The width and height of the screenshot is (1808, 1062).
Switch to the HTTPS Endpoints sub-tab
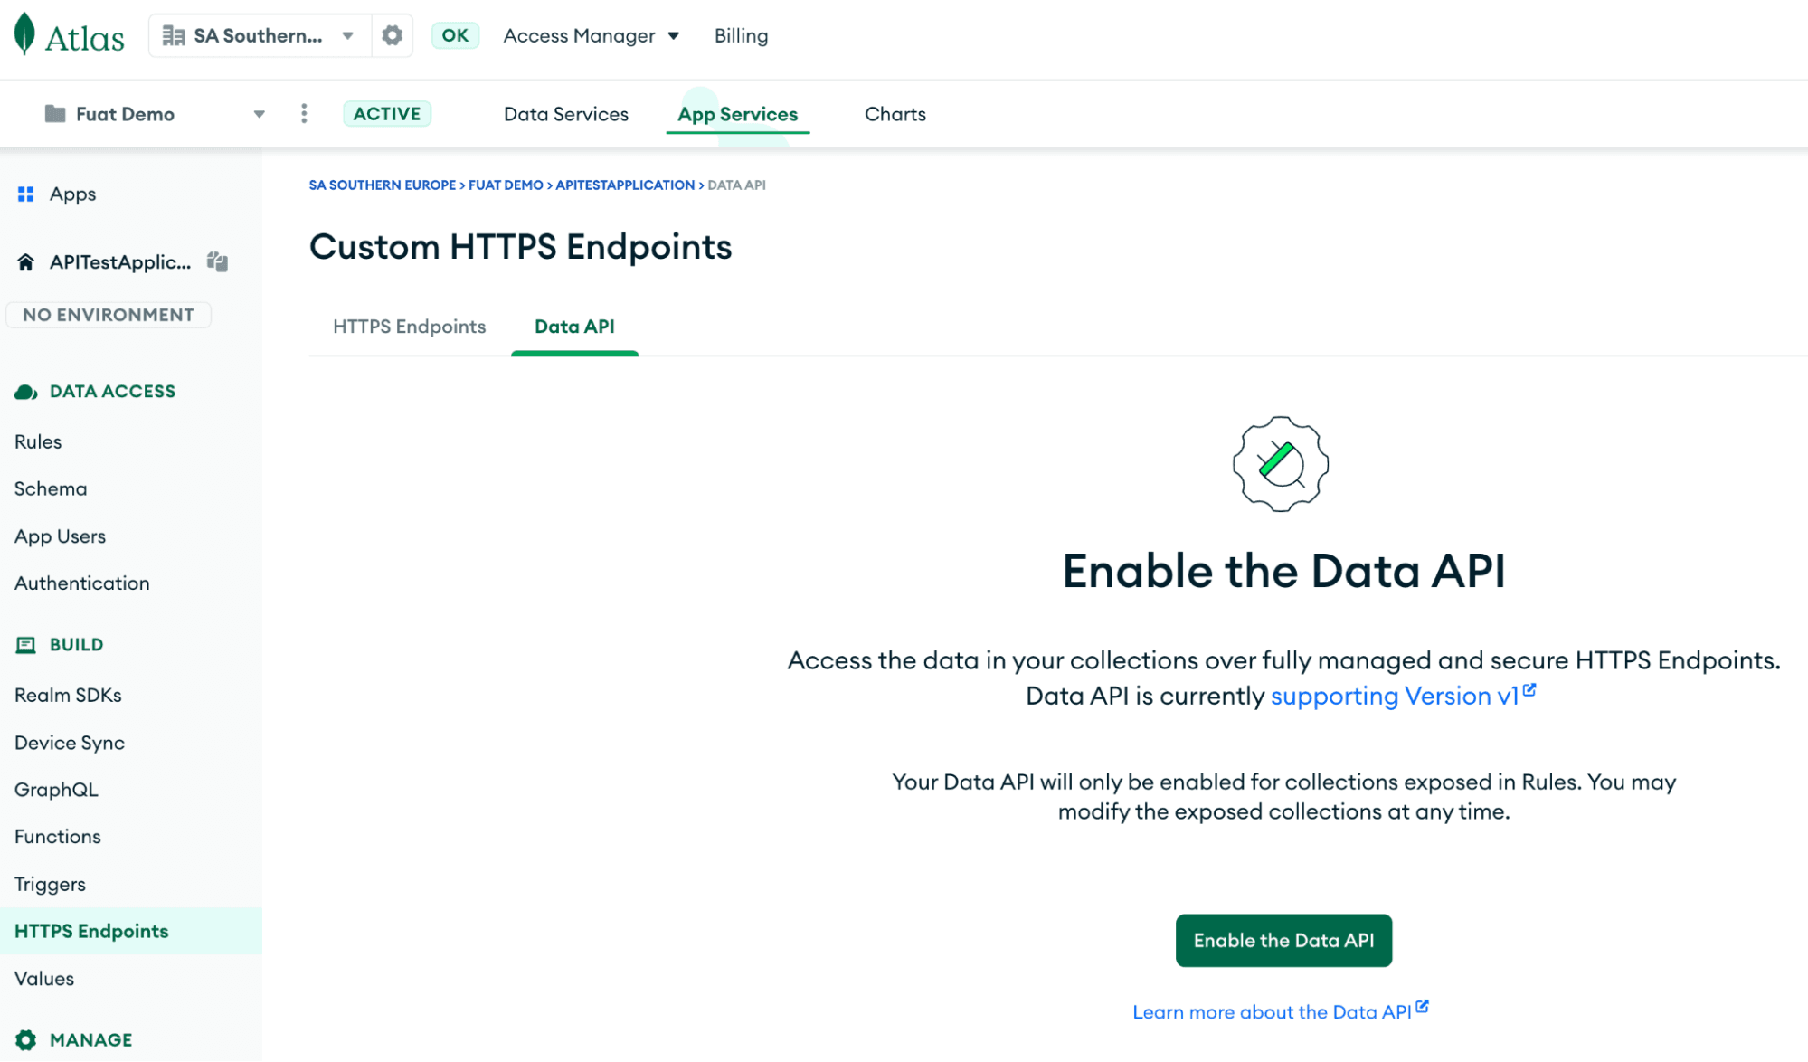click(409, 327)
